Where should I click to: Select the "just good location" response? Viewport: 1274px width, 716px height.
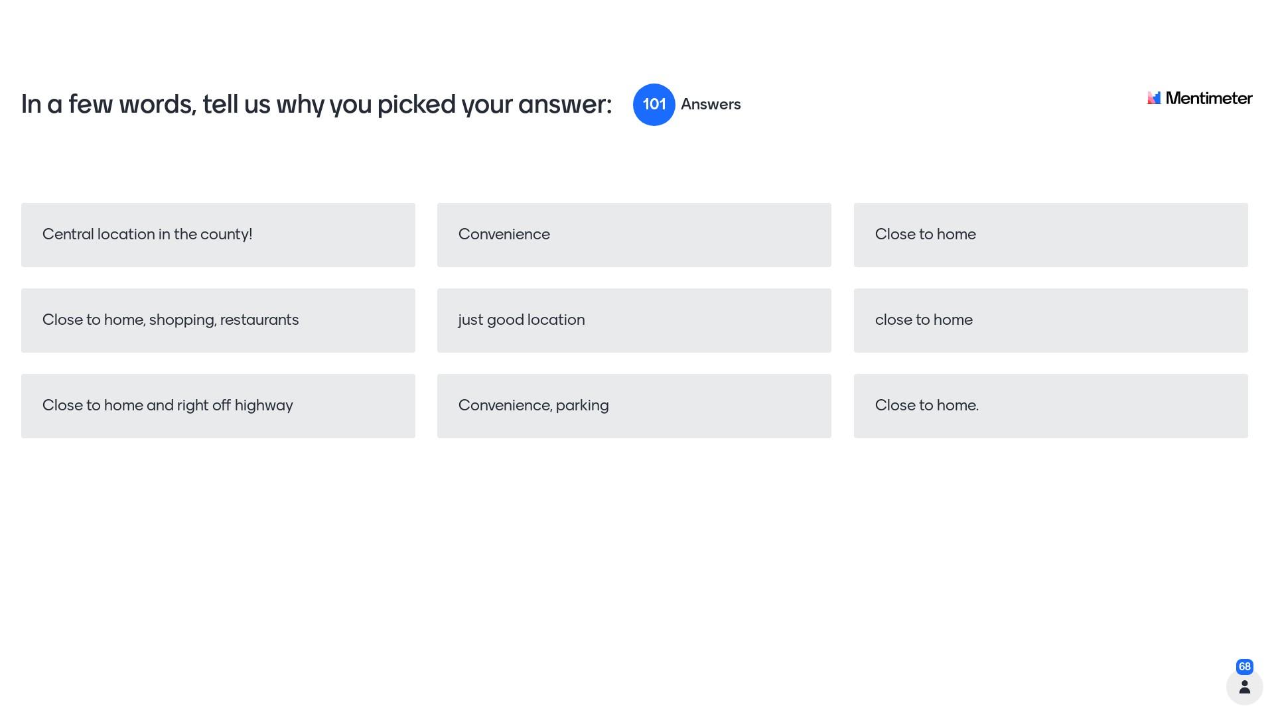pyautogui.click(x=634, y=320)
